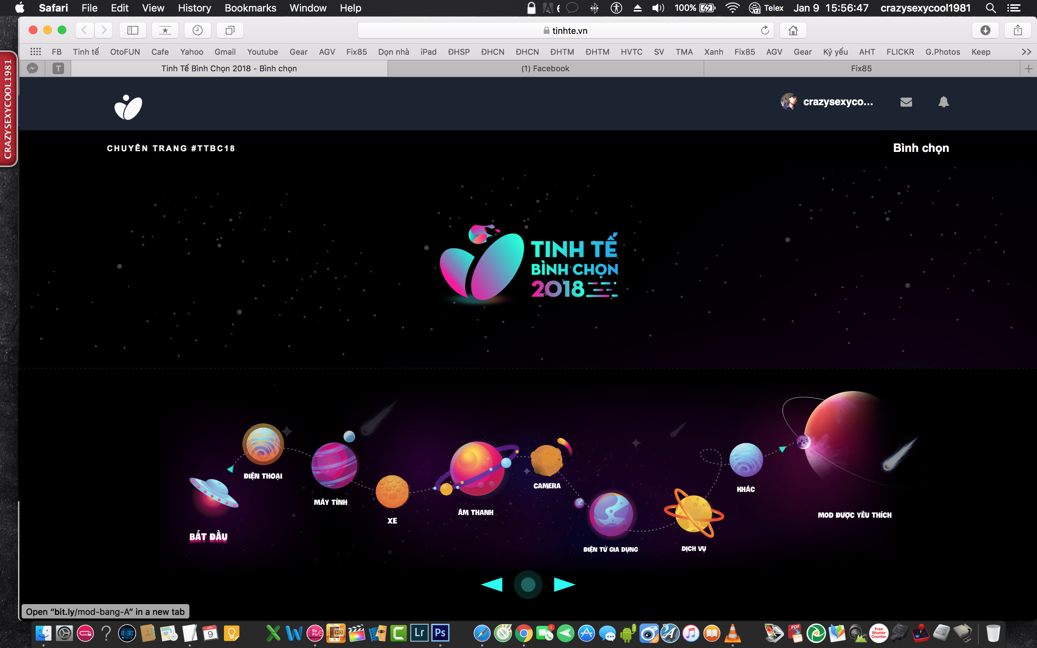This screenshot has height=648, width=1037.
Task: Open the Top Sites star button
Action: point(165,30)
